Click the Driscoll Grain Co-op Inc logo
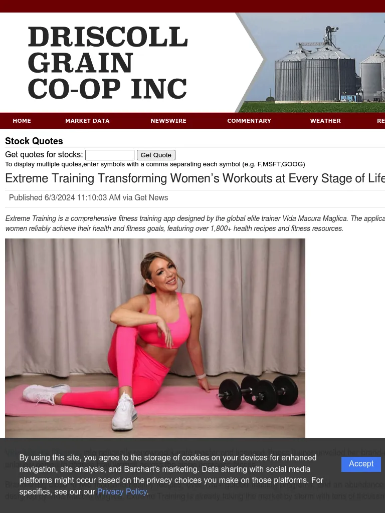 coord(108,63)
